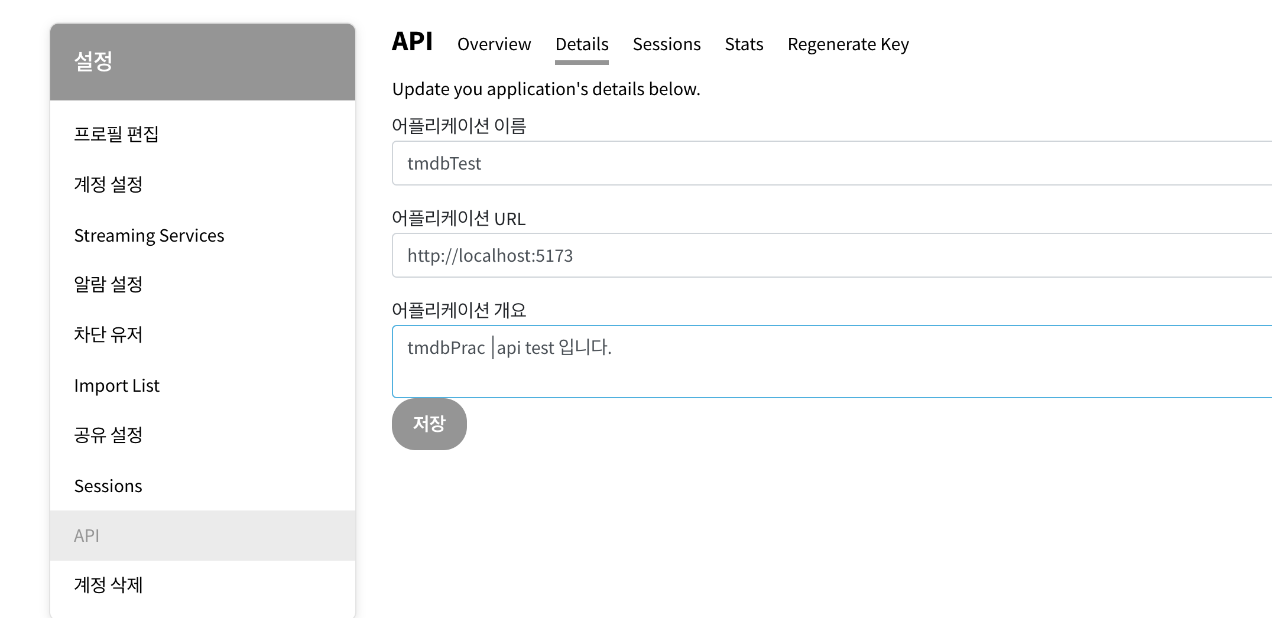The height and width of the screenshot is (618, 1272).
Task: View the 차단 유저 page
Action: tap(108, 334)
